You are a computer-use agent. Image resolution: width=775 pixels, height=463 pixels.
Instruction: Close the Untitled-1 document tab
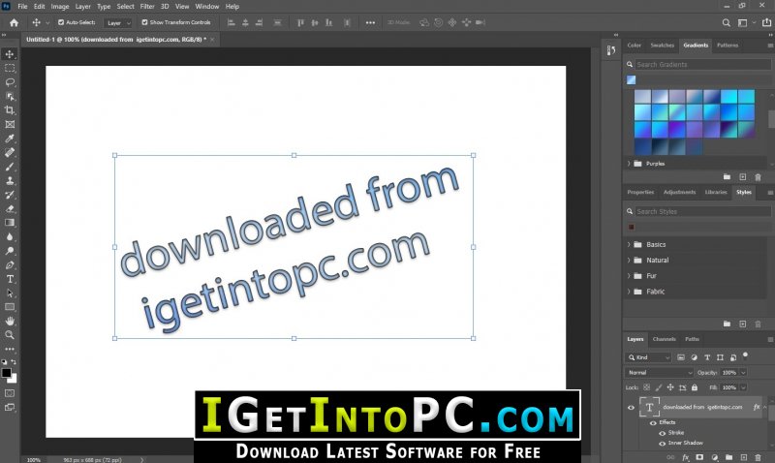pos(212,40)
